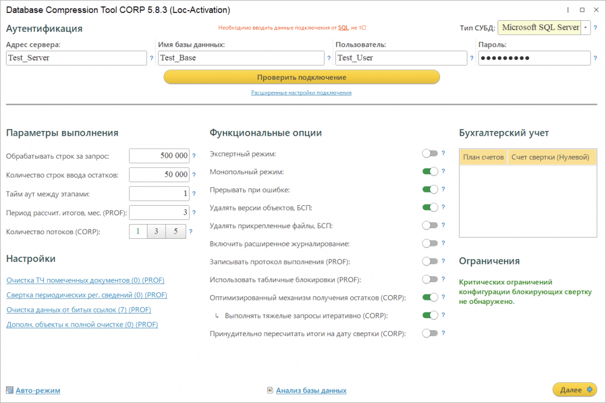Click help icon next to Пользователь field
606x403 pixels.
(x=472, y=59)
